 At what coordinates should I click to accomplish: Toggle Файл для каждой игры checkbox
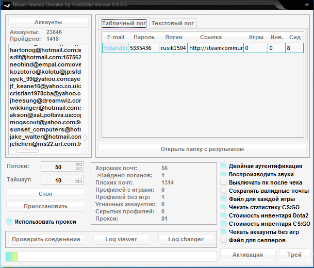223,199
